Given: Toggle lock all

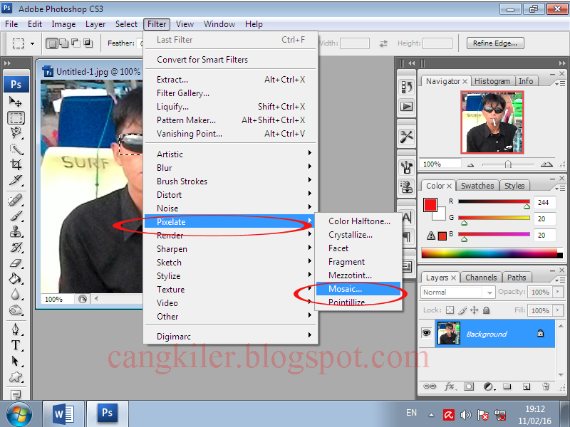Looking at the screenshot, I should tap(487, 310).
